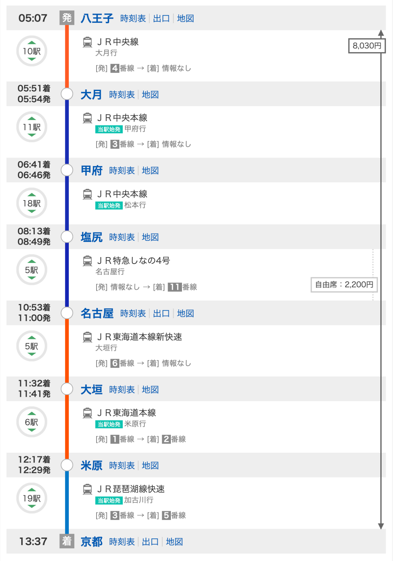Click train icon next to JR特急しなの4号

(x=87, y=261)
